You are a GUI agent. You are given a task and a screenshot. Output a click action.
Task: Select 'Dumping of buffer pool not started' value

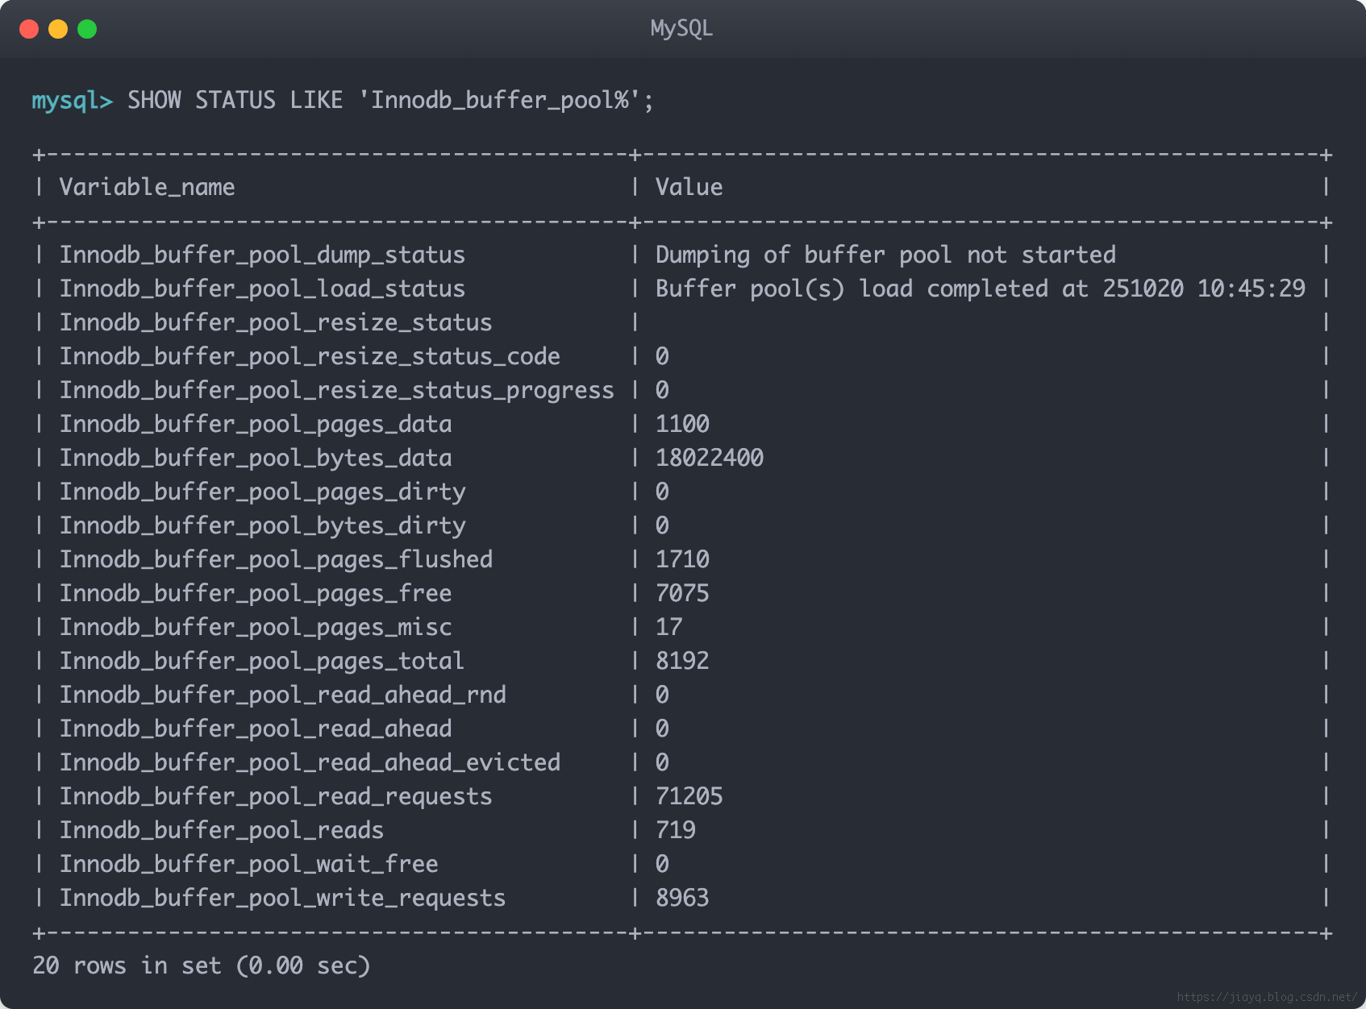point(885,255)
